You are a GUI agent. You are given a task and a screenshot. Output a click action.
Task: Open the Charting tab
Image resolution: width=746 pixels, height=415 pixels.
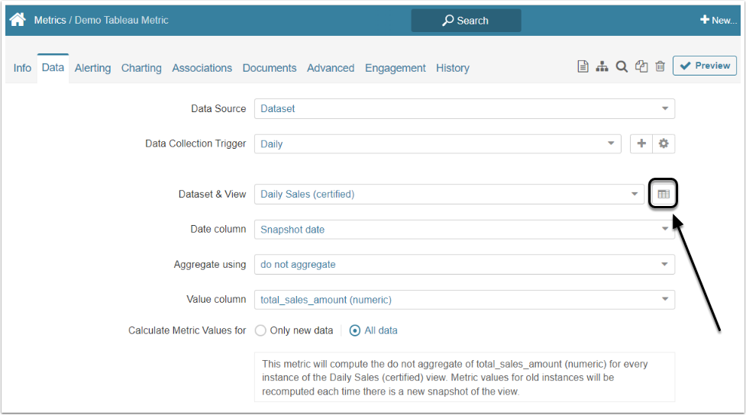[x=141, y=68]
